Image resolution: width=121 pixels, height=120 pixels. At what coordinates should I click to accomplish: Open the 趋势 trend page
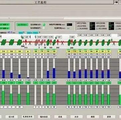(x=109, y=117)
